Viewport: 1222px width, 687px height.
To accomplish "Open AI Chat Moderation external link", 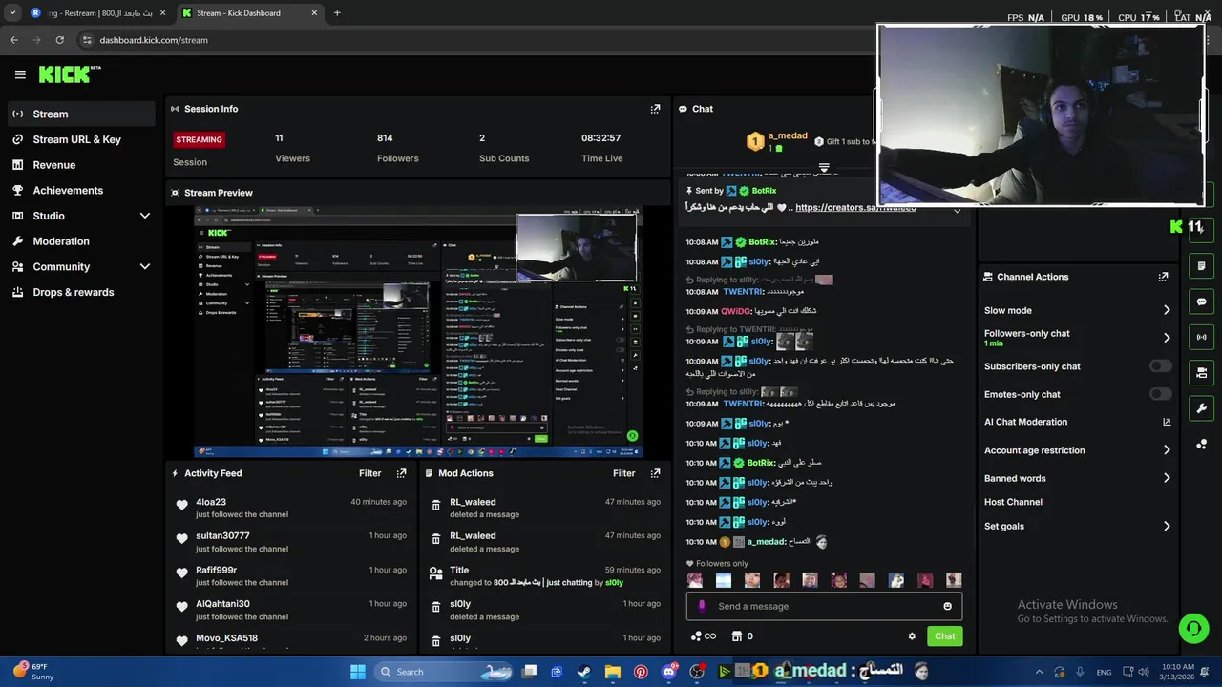I will point(1167,422).
